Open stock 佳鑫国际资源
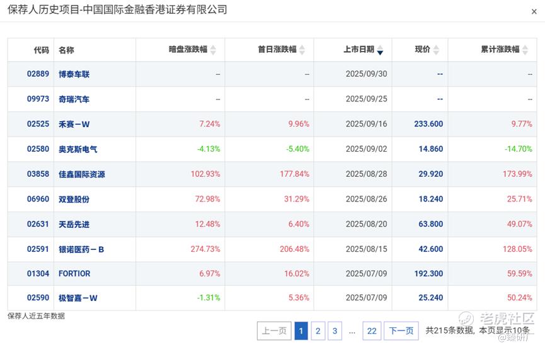Viewport: 545px width, 350px height. point(82,174)
